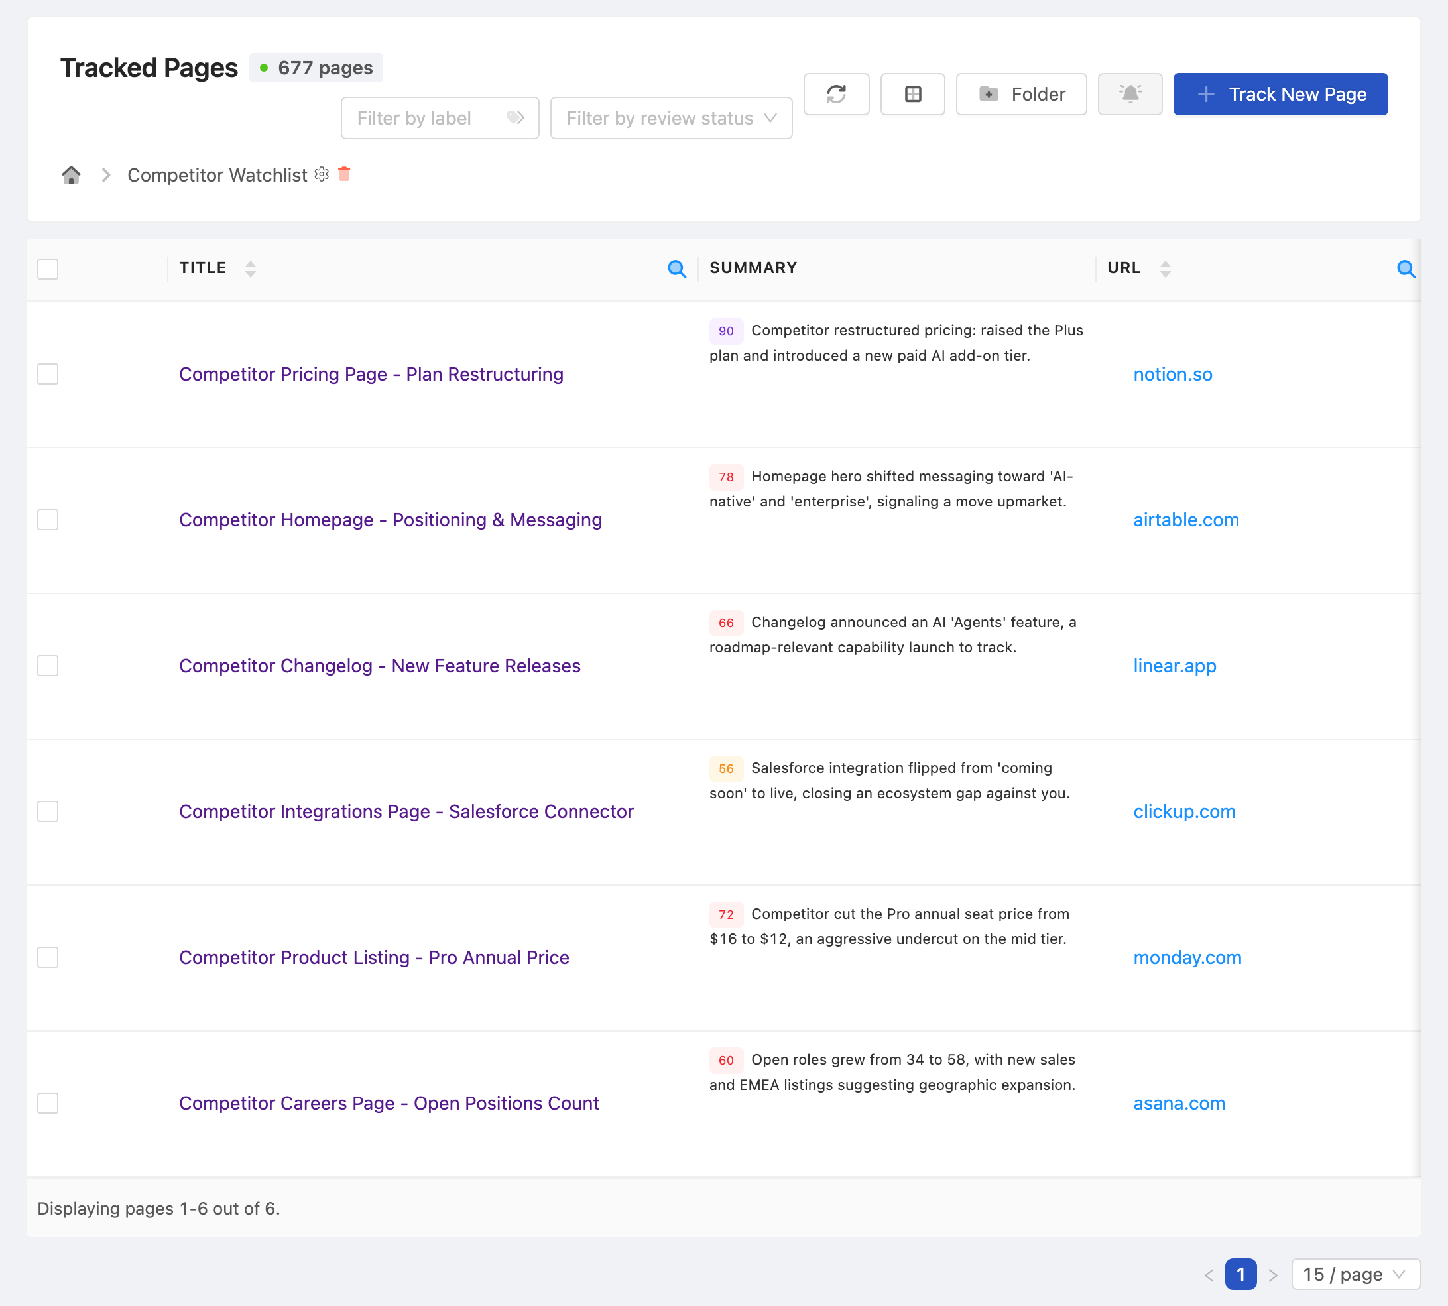Visit the airtable.com URL link
The width and height of the screenshot is (1448, 1306).
click(x=1186, y=520)
